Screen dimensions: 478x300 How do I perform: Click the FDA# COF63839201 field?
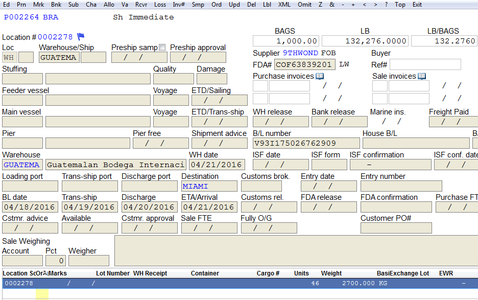point(304,64)
